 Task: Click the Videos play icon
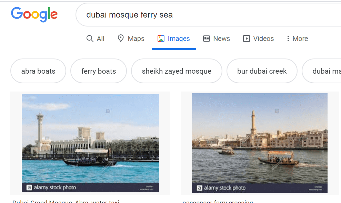247,39
